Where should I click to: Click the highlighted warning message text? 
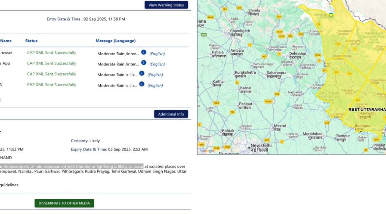pyautogui.click(x=72, y=166)
